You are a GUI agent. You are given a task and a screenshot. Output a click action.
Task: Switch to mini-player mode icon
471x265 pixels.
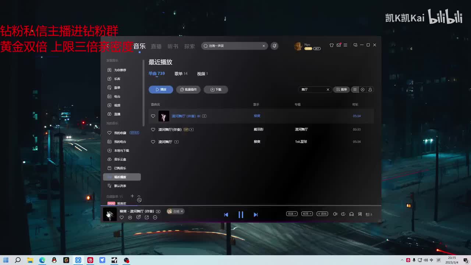[x=355, y=45]
